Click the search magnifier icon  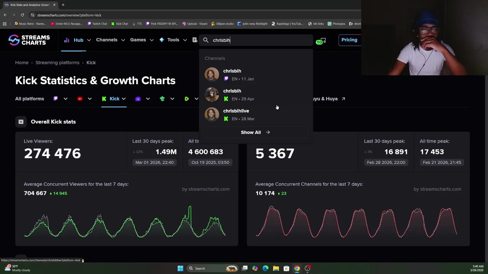[206, 40]
